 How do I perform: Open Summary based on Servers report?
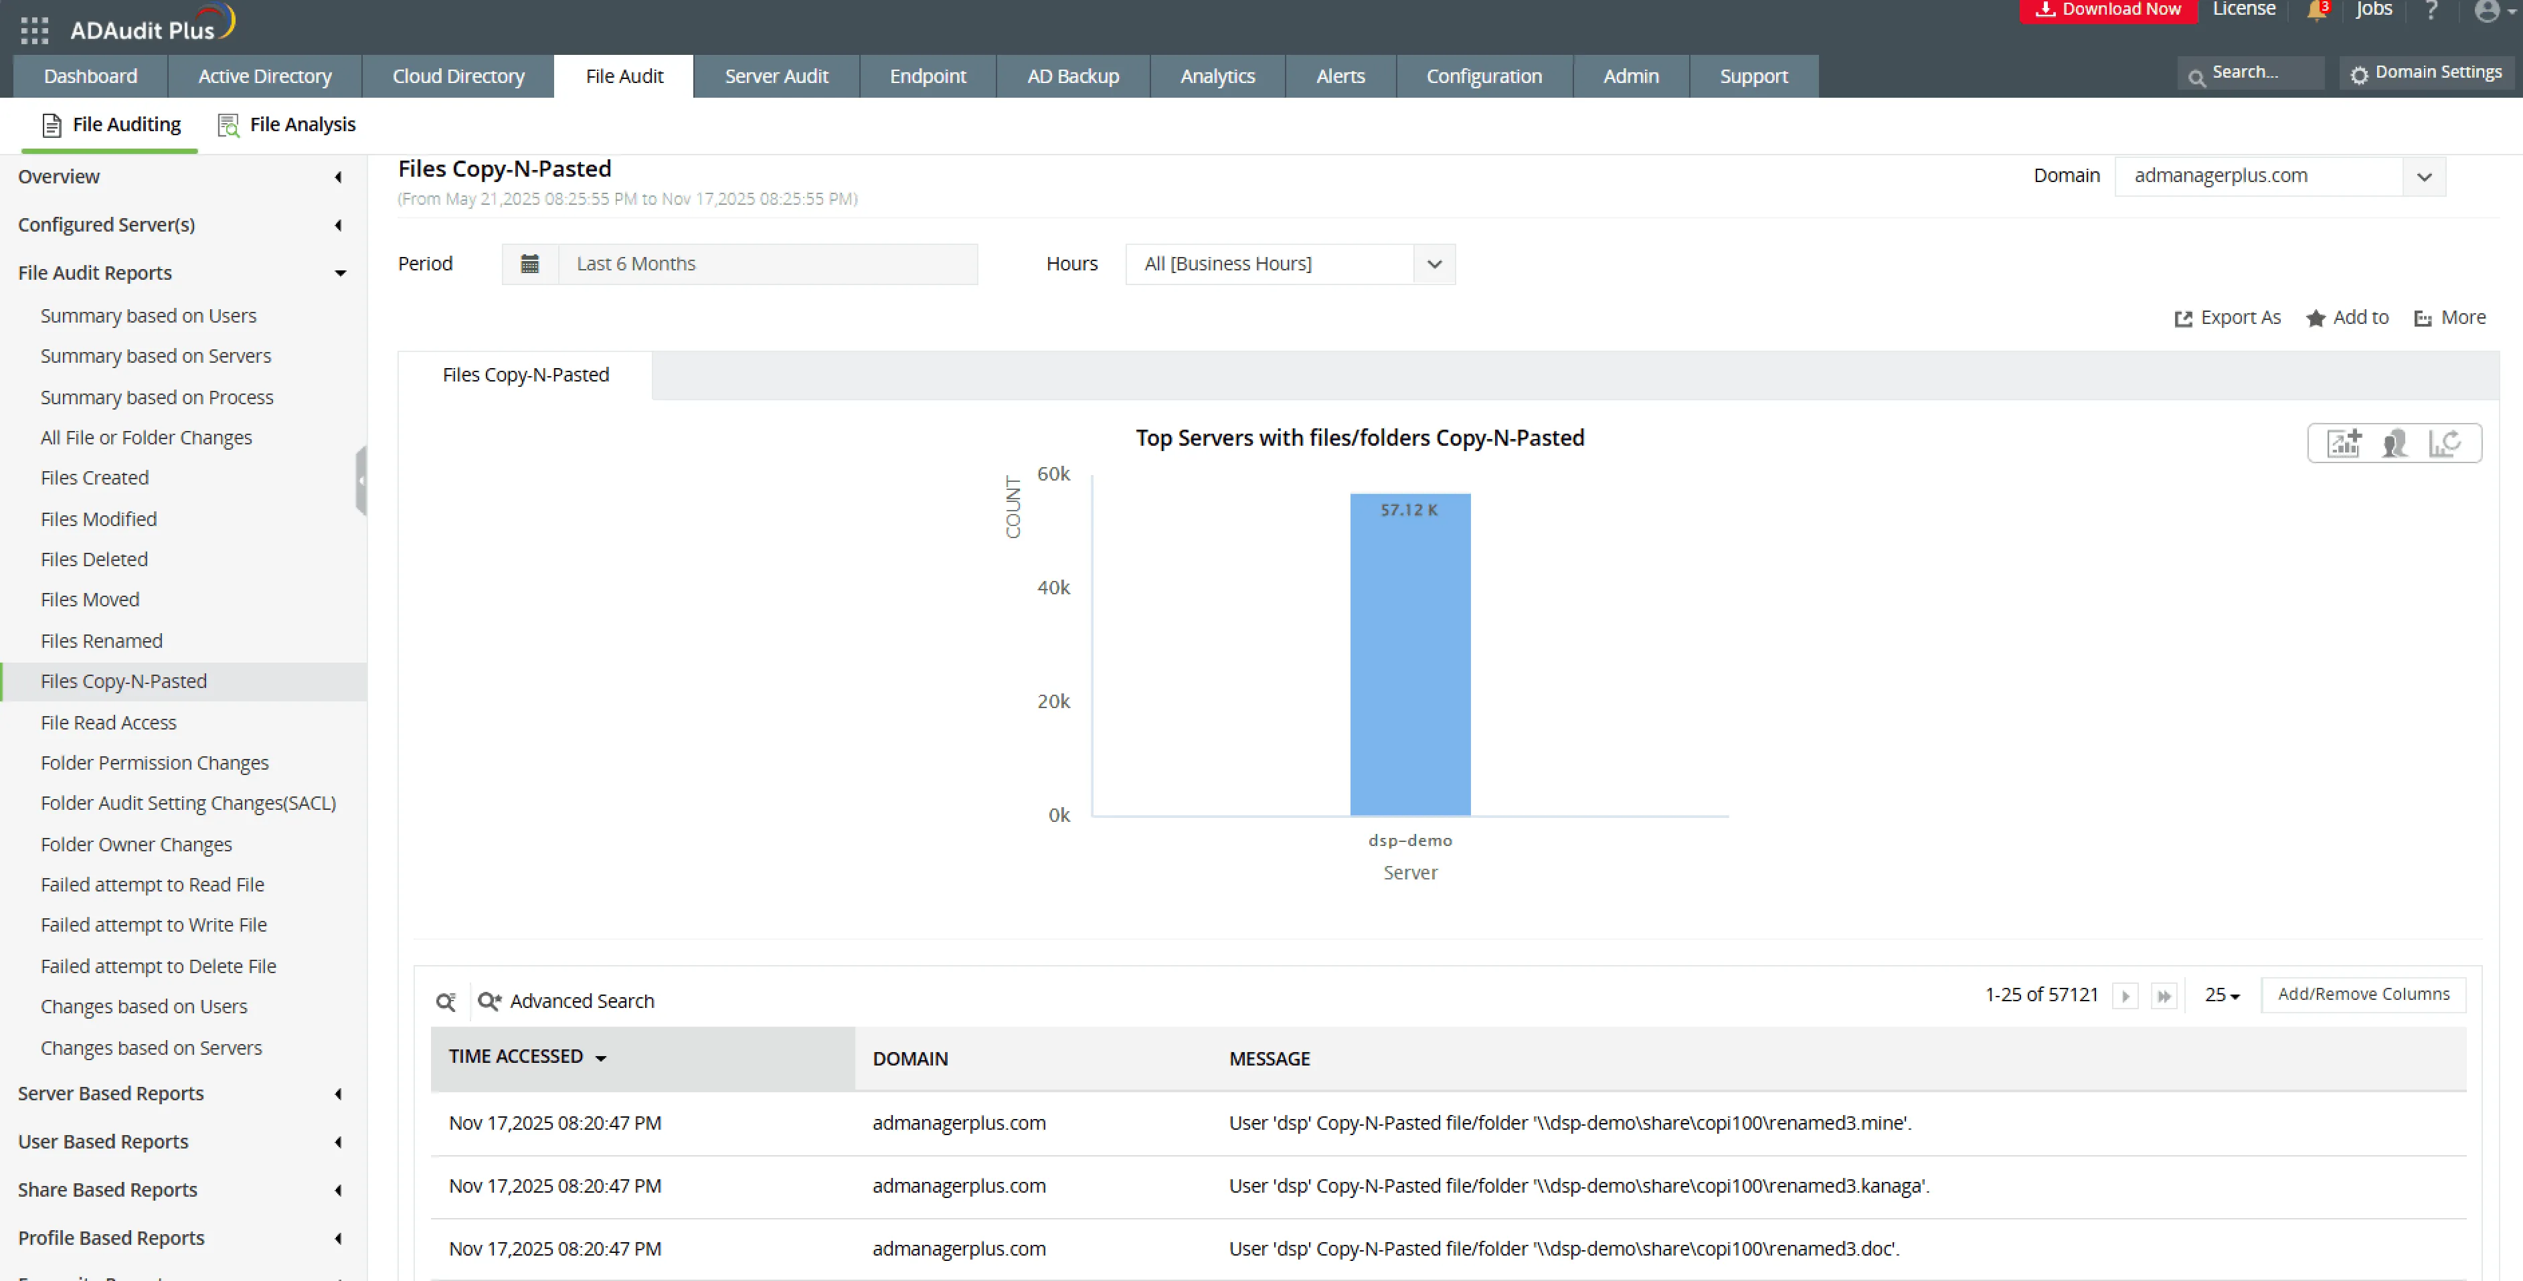click(x=156, y=357)
